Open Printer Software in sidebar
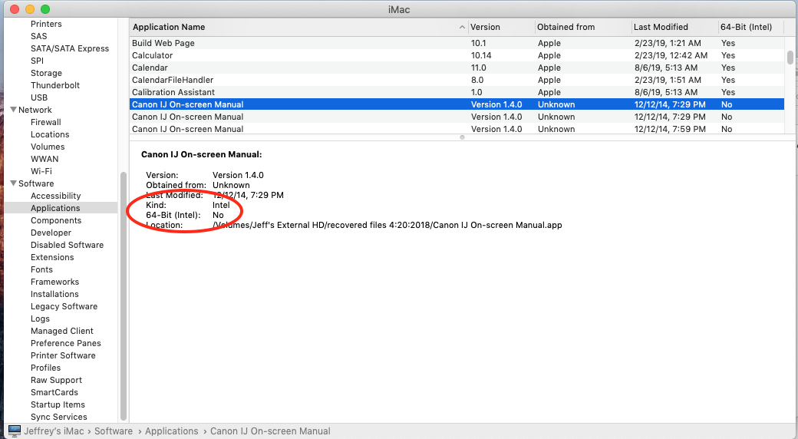Image resolution: width=798 pixels, height=439 pixels. [x=63, y=355]
